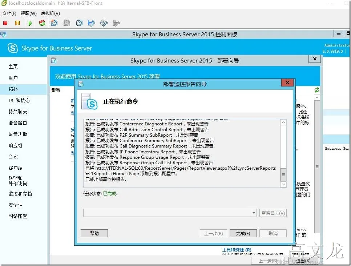Open the 文件(F) menu
This screenshot has width=351, height=266.
pyautogui.click(x=9, y=13)
